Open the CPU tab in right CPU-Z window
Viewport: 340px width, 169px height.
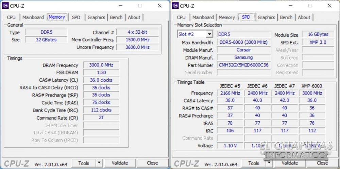tap(181, 17)
